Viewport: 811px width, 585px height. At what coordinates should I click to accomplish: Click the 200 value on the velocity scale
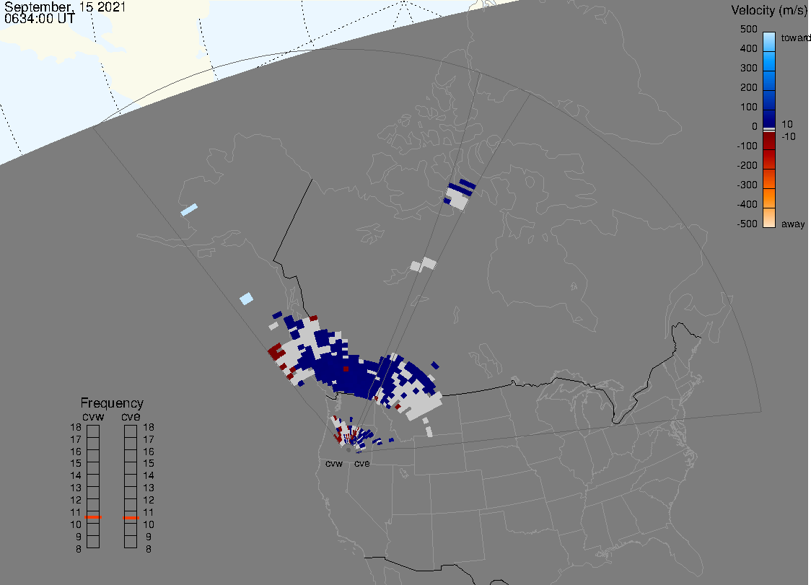point(748,87)
